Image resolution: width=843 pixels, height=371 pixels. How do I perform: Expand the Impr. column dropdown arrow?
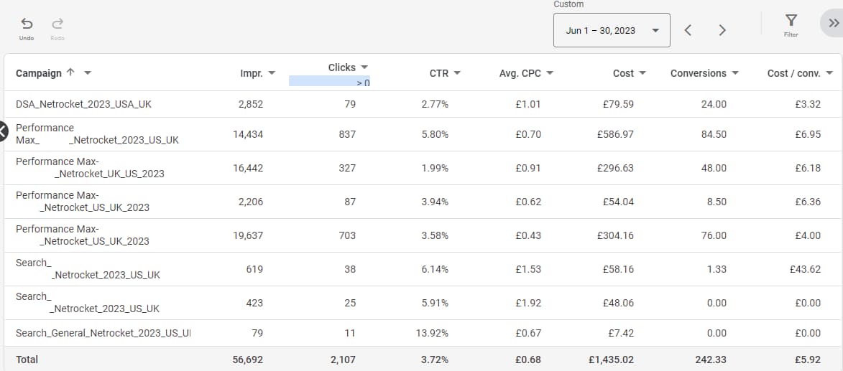(x=272, y=73)
